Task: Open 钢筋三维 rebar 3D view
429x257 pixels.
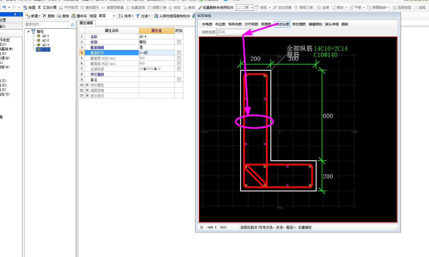Action: click(x=157, y=7)
